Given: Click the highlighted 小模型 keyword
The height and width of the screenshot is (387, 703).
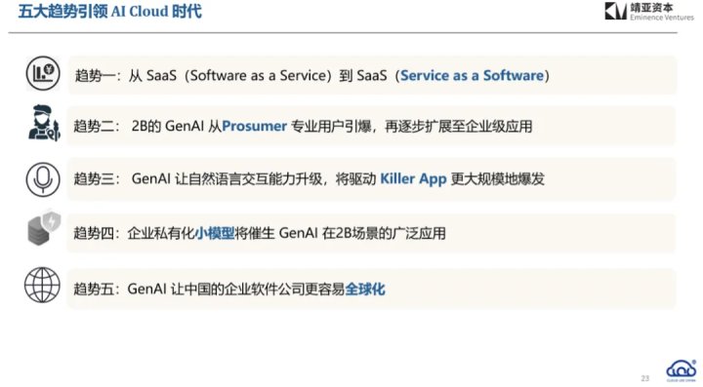Looking at the screenshot, I should 215,233.
